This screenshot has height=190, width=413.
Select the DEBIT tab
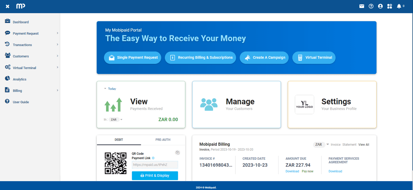click(x=119, y=140)
